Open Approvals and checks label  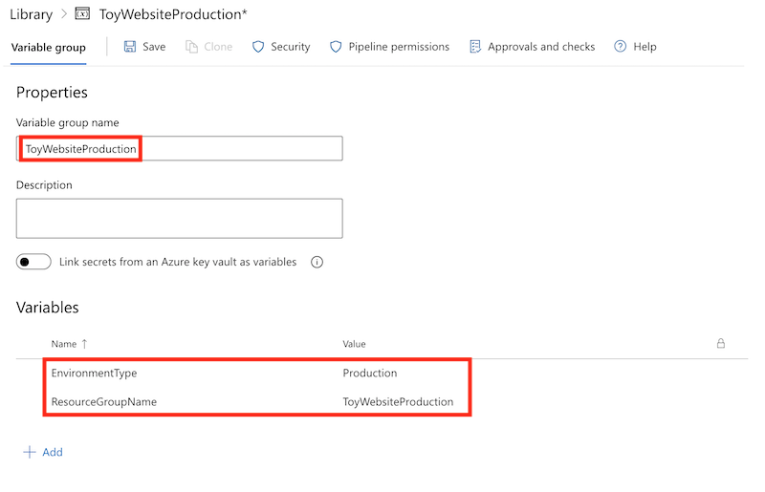(x=541, y=47)
